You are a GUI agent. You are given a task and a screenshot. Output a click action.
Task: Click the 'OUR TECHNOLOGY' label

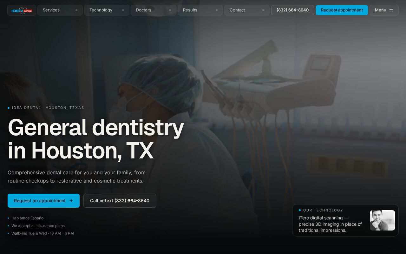click(x=323, y=210)
